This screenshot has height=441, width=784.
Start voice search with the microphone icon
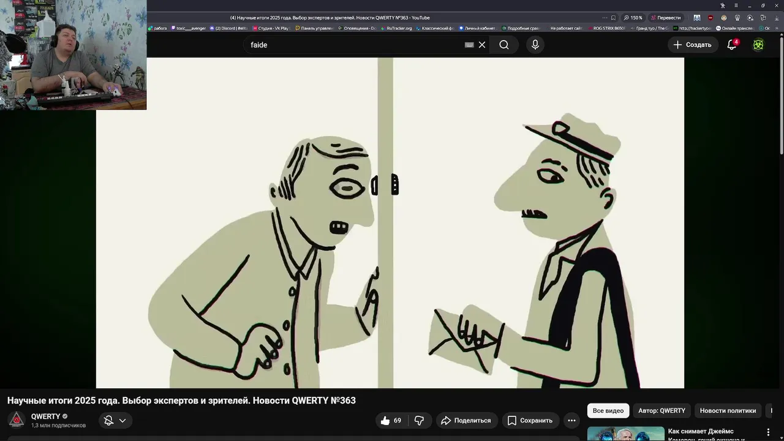pyautogui.click(x=535, y=45)
